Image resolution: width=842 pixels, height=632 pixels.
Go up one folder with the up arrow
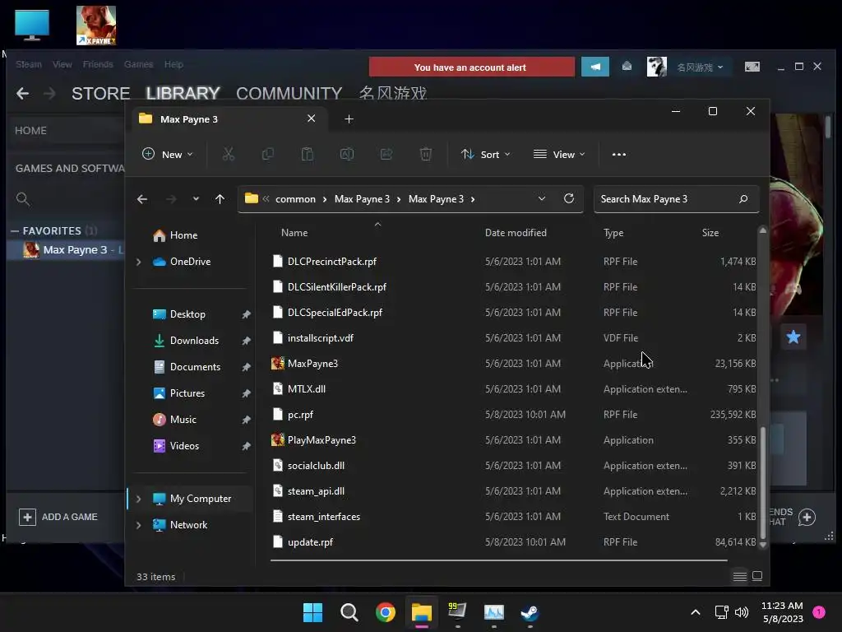pyautogui.click(x=220, y=199)
